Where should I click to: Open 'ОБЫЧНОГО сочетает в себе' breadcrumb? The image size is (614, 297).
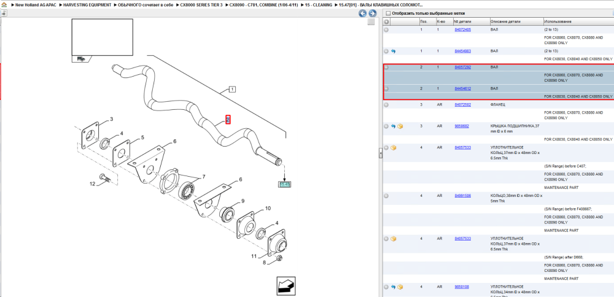pos(146,5)
